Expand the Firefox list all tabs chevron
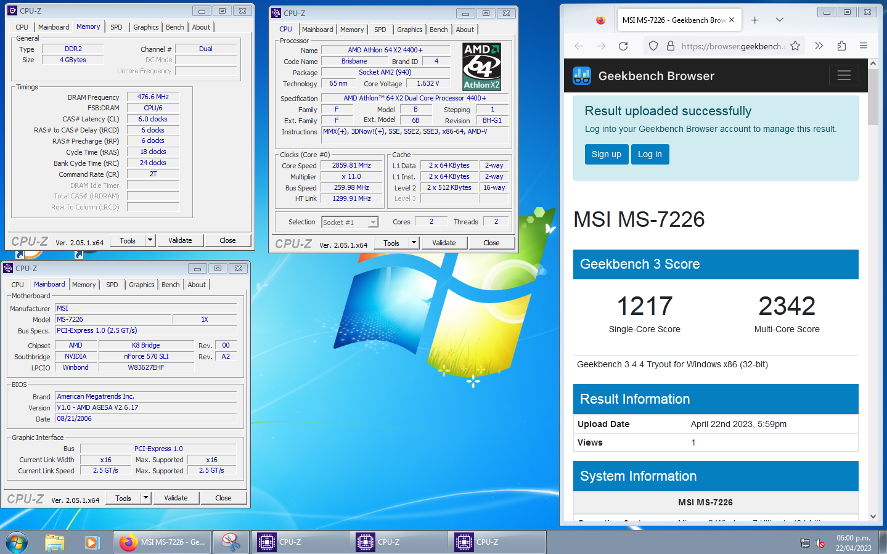Viewport: 887px width, 554px height. pos(780,20)
